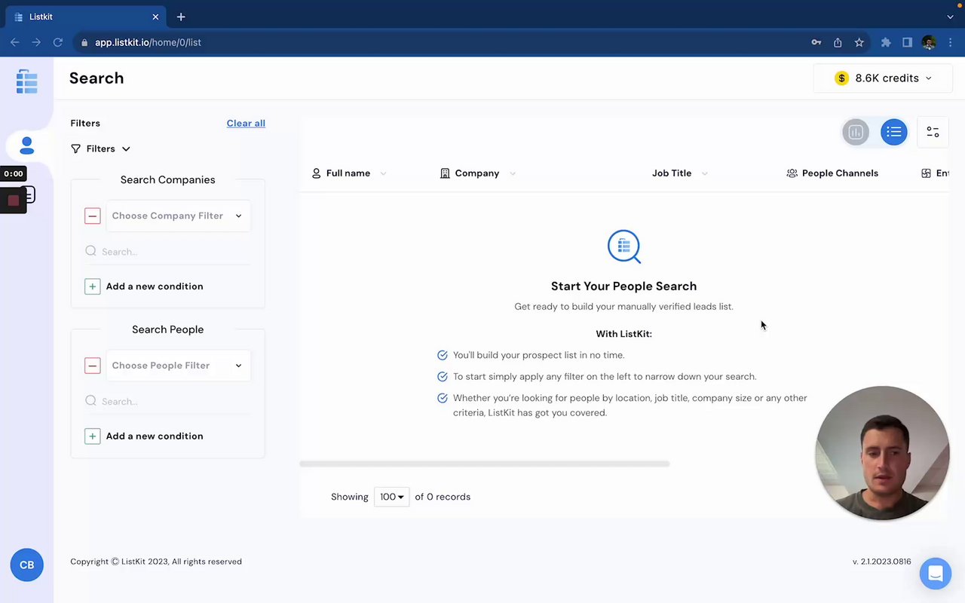Add a new condition under Search Companies
This screenshot has width=965, height=603.
click(144, 286)
